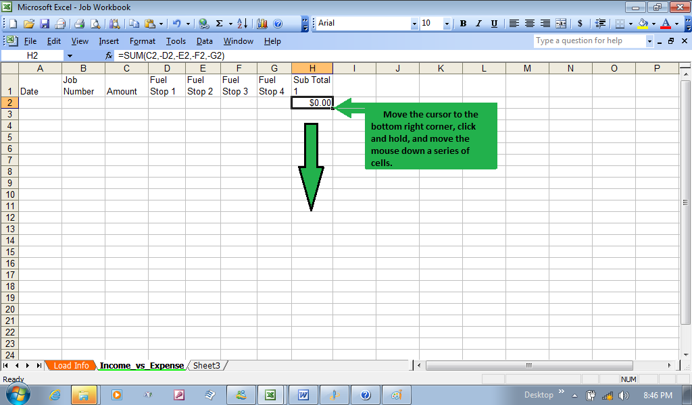Toggle Underline formatting
The width and height of the screenshot is (692, 405).
click(494, 24)
